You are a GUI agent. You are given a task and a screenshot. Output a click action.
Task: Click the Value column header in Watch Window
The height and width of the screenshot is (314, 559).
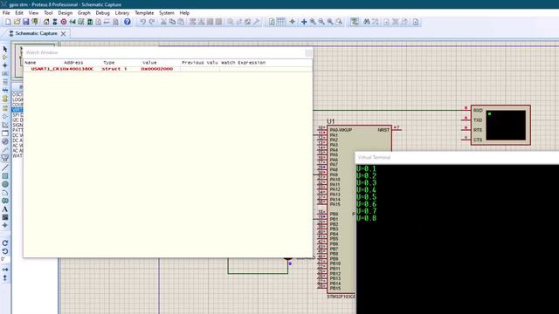click(149, 62)
